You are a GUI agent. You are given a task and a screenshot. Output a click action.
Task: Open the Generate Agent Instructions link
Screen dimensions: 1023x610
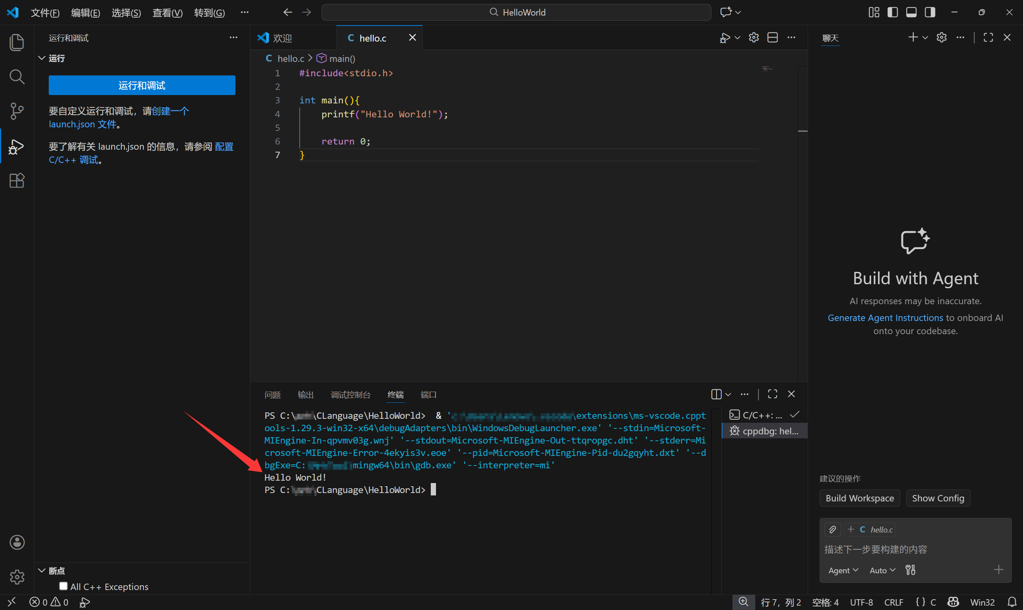coord(885,317)
